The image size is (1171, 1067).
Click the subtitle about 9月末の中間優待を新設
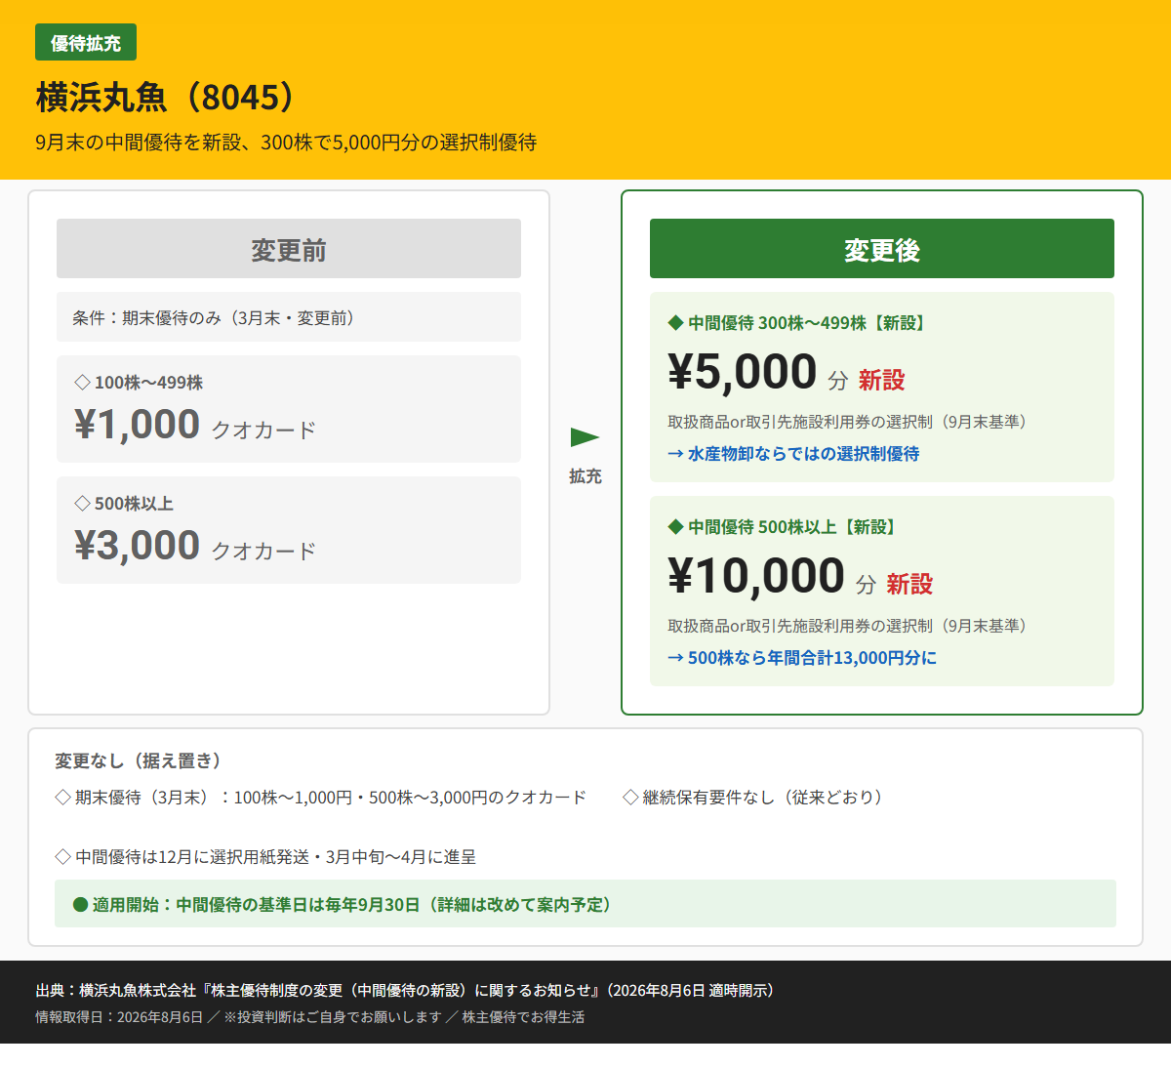[286, 143]
